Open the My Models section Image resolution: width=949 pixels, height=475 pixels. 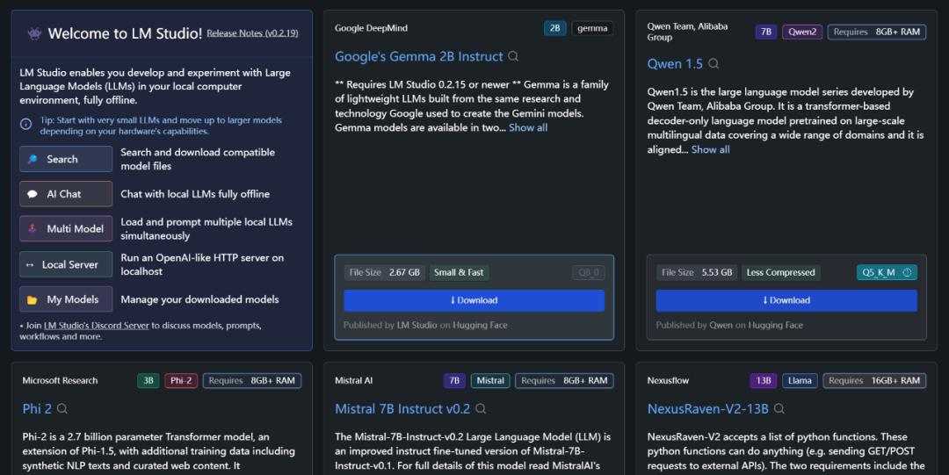click(66, 299)
